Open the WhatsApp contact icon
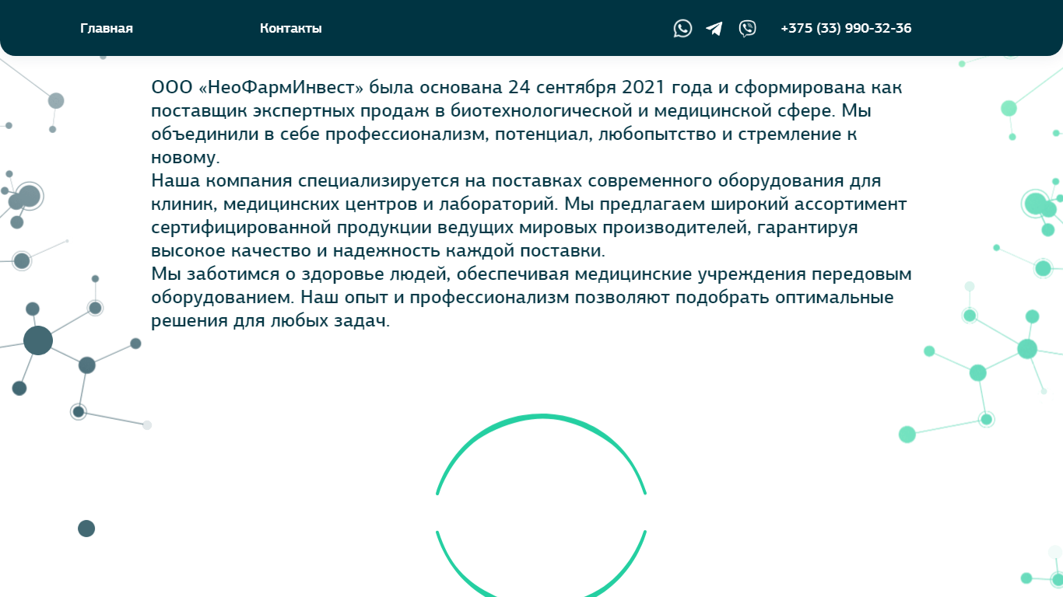This screenshot has height=597, width=1063. pyautogui.click(x=682, y=29)
